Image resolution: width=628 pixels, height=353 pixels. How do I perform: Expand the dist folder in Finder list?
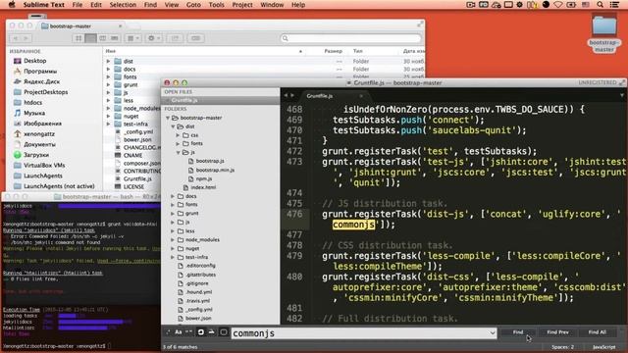click(108, 61)
